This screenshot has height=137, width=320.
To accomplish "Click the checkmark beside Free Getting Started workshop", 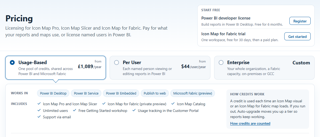I will [x=75, y=110].
